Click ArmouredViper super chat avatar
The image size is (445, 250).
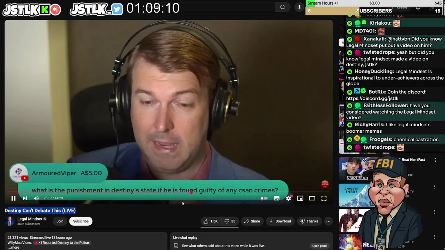[x=19, y=173]
